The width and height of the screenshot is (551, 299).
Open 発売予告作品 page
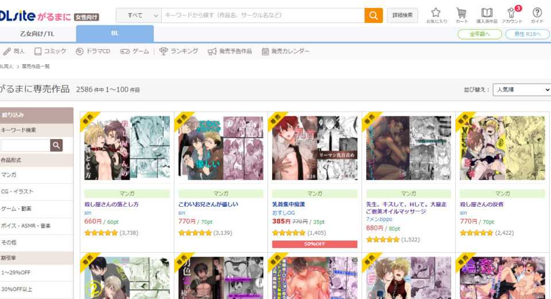230,51
